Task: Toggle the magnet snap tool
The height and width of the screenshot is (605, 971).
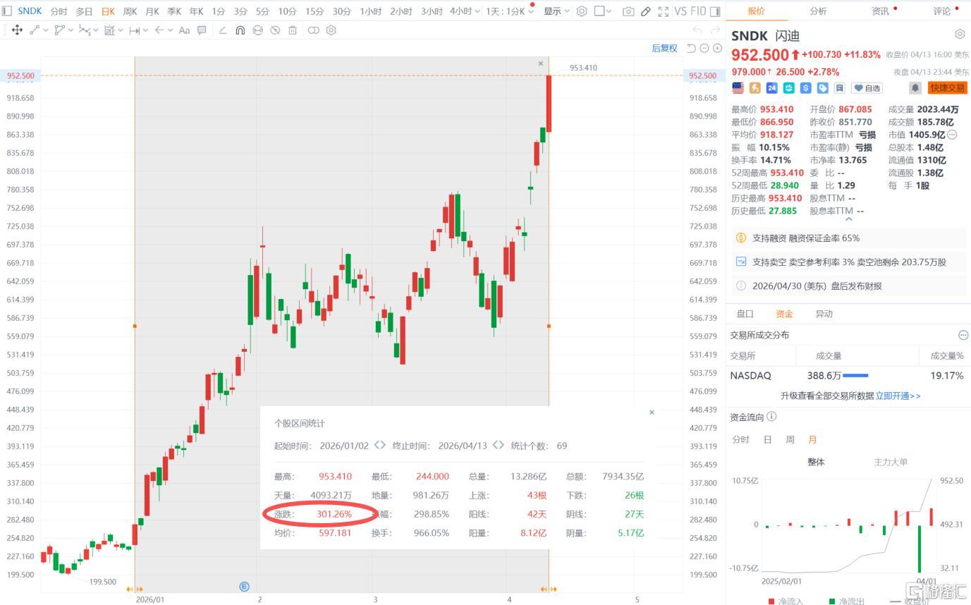Action: click(240, 30)
